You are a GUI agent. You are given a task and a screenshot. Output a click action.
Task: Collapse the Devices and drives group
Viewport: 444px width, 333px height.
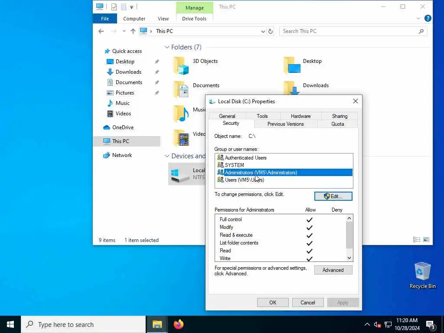click(167, 156)
